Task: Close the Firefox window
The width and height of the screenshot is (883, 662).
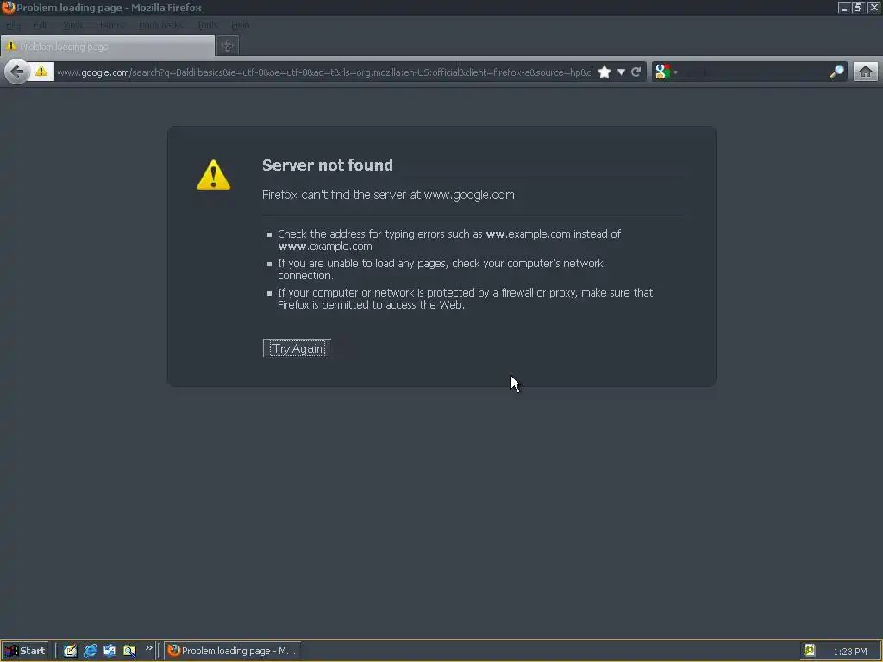Action: pos(874,7)
